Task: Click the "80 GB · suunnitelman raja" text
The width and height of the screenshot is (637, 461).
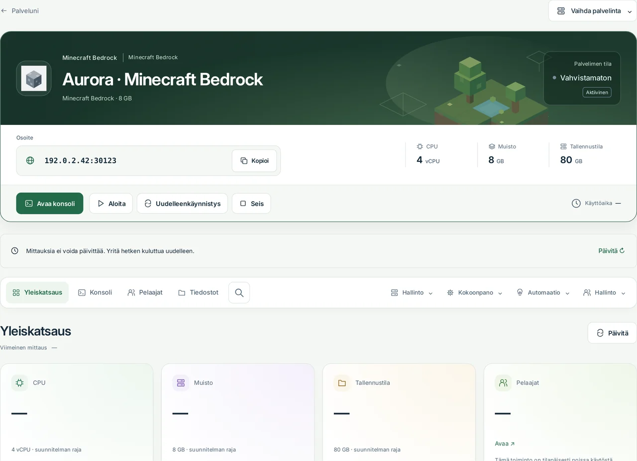Action: click(x=367, y=450)
